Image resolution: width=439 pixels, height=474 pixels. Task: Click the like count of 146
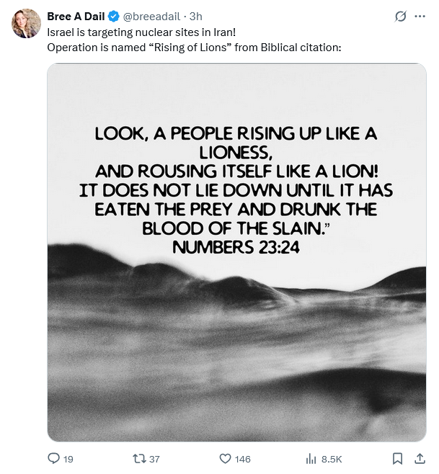point(242,459)
